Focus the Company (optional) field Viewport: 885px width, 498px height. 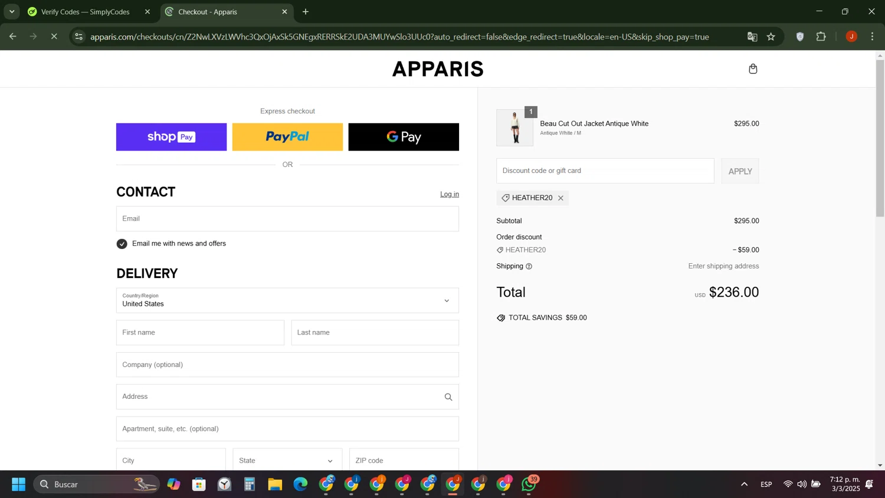click(287, 365)
